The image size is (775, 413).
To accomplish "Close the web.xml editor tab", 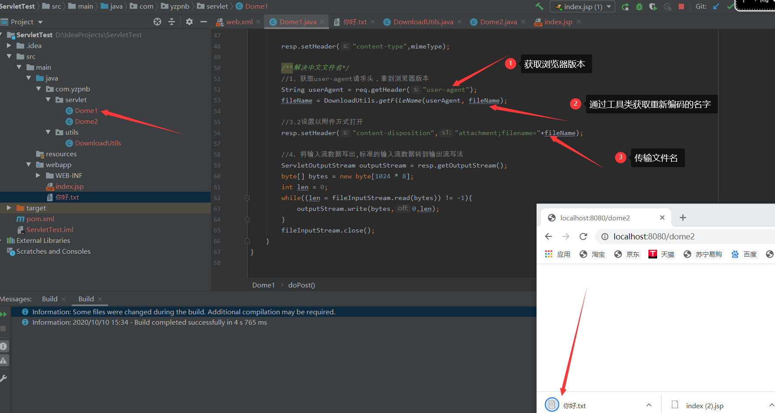I will [x=258, y=22].
